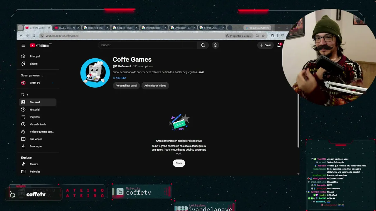Viewport: 376px width, 211px height.
Task: Open the Coffe TV subscription channel
Action: point(38,83)
